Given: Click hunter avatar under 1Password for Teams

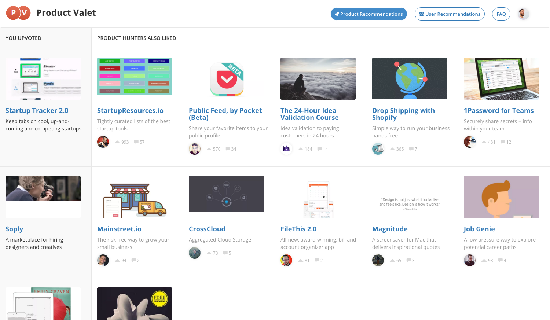Looking at the screenshot, I should (x=470, y=142).
